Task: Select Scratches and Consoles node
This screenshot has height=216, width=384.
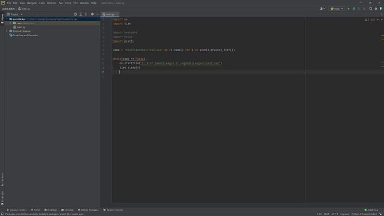Action: (x=23, y=35)
